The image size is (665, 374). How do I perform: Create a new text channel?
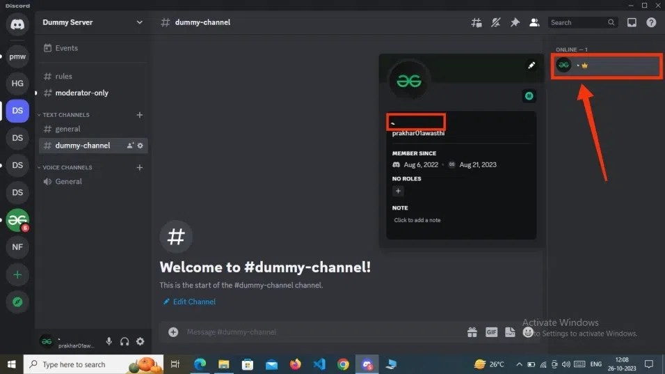140,115
